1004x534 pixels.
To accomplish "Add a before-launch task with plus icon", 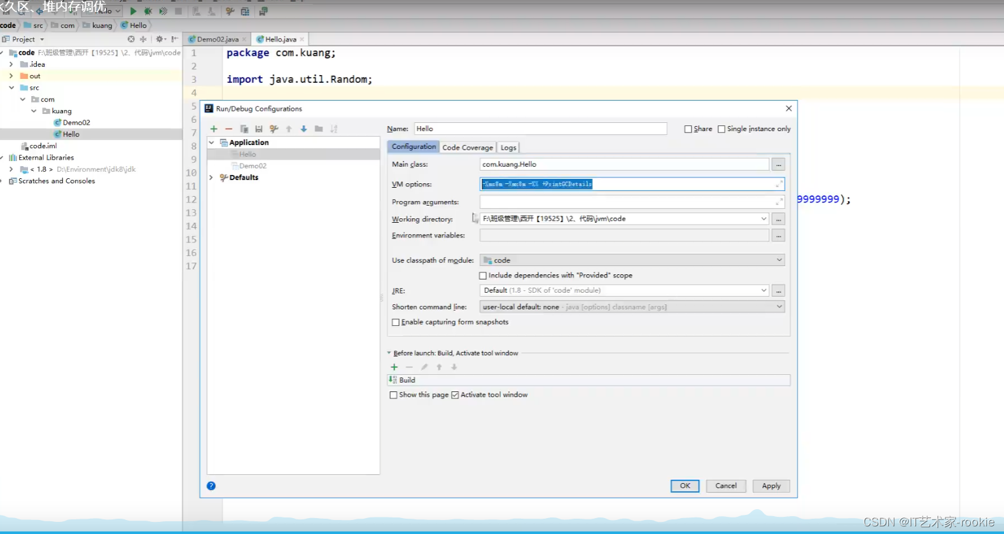I will [394, 367].
